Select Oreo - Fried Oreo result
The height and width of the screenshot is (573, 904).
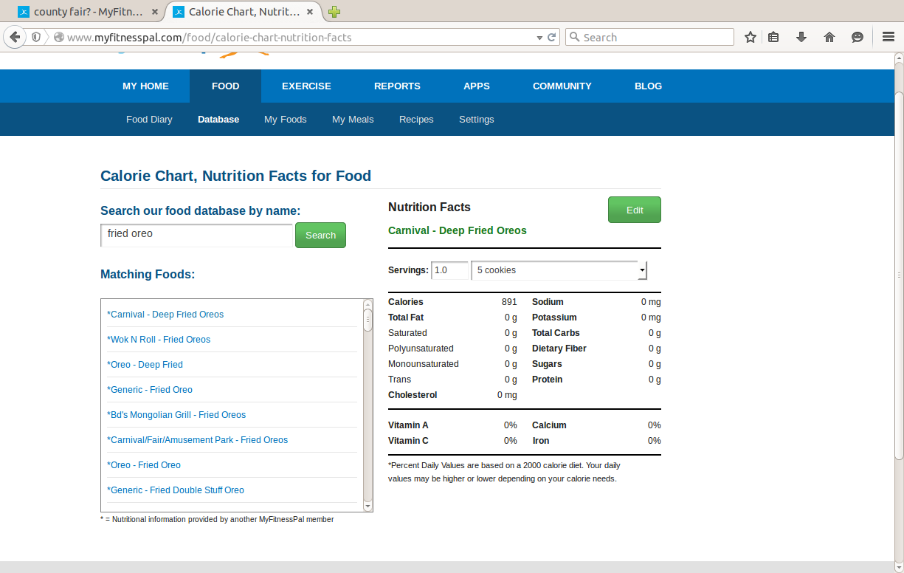tap(144, 465)
